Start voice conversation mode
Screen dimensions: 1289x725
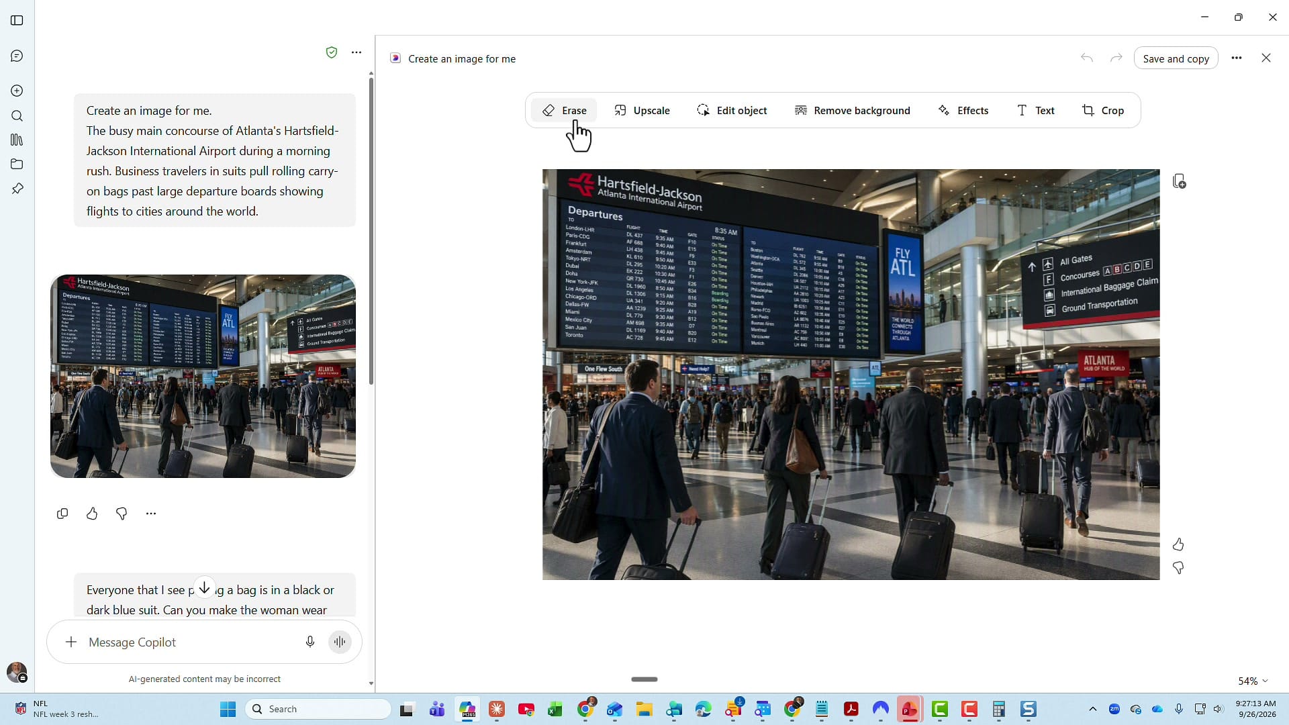340,642
